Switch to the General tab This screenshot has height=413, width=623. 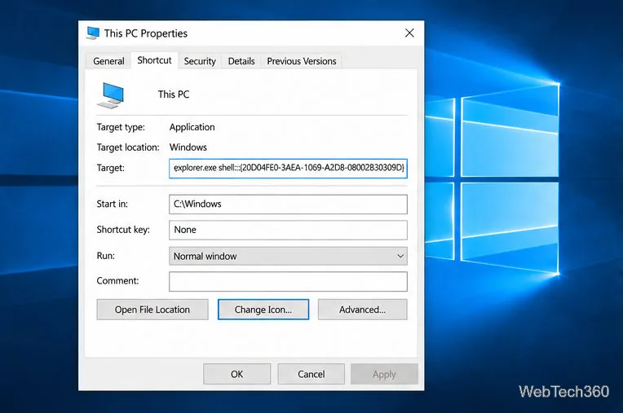point(108,61)
